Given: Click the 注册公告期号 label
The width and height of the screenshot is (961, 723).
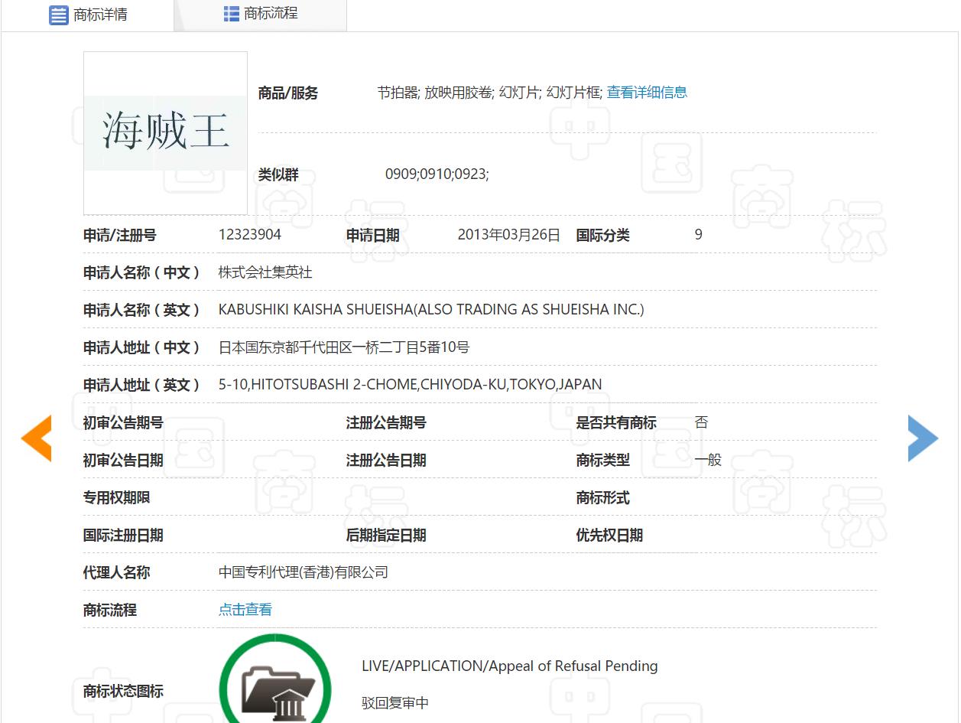Looking at the screenshot, I should (386, 422).
